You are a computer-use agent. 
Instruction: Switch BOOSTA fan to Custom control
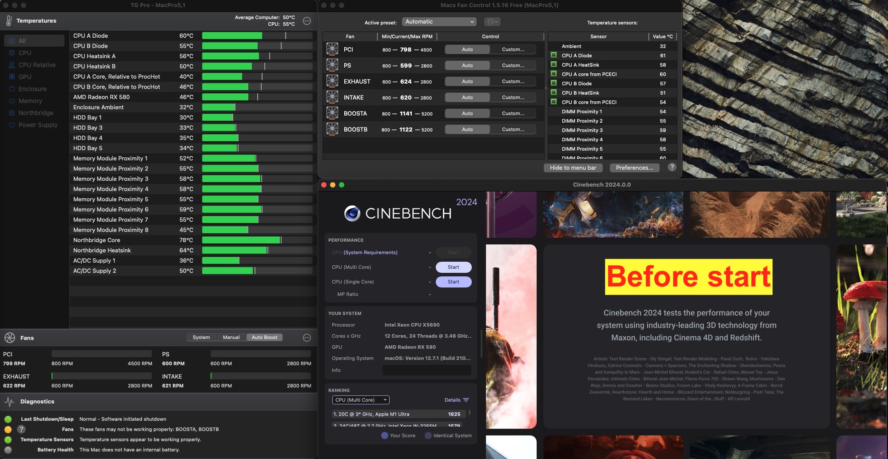(513, 113)
